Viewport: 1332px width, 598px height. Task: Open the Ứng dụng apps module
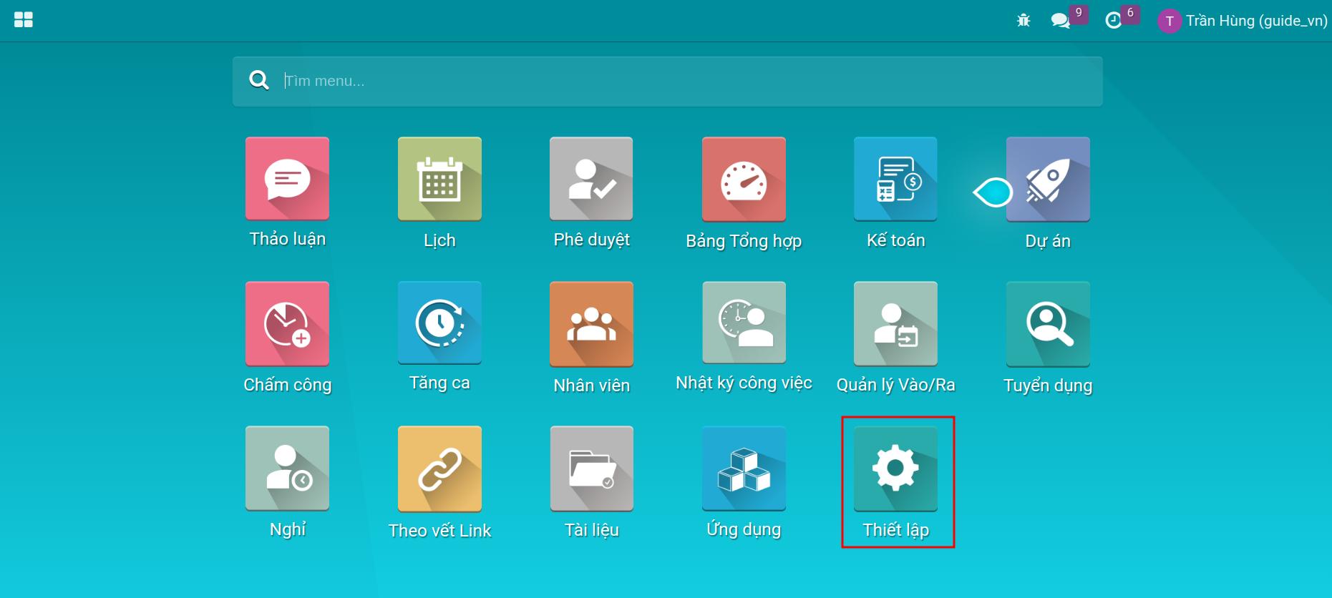pos(744,469)
